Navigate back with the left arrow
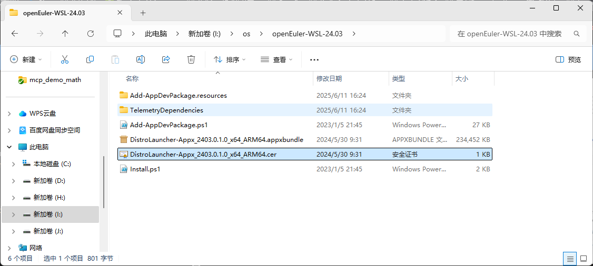The width and height of the screenshot is (593, 266). [x=15, y=34]
